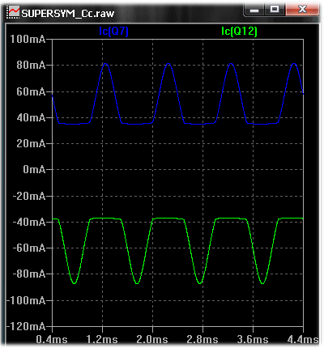Screen dimensions: 324x348
Task: Click the -60mA y-axis label
Action: 29,248
